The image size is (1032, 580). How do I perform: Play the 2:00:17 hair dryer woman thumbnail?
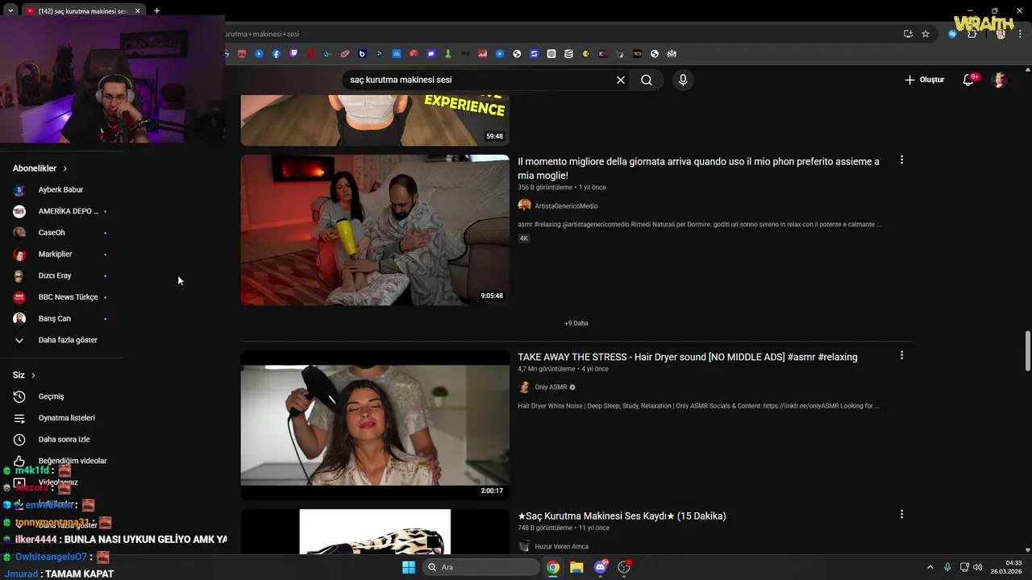(375, 425)
